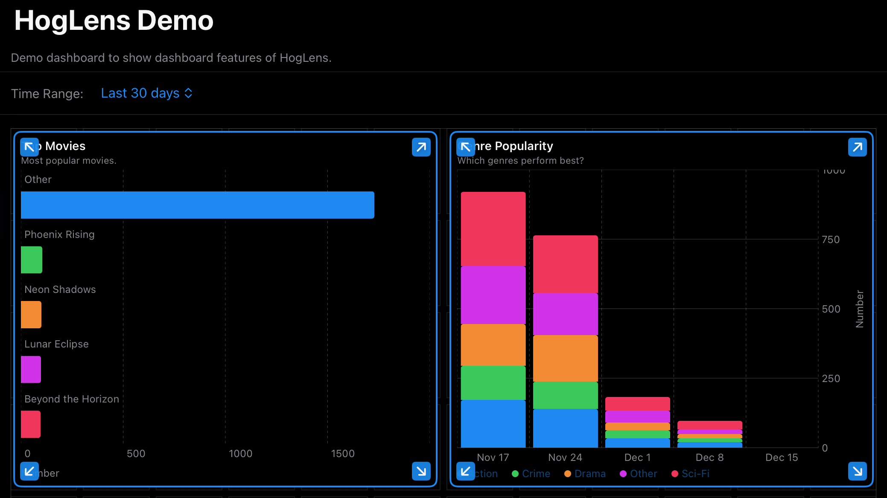Click the red Beyond the Horizon bar
The height and width of the screenshot is (498, 887).
click(31, 424)
